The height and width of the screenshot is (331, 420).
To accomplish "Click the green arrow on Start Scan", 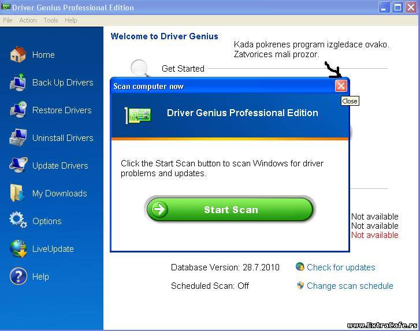I will point(158,210).
